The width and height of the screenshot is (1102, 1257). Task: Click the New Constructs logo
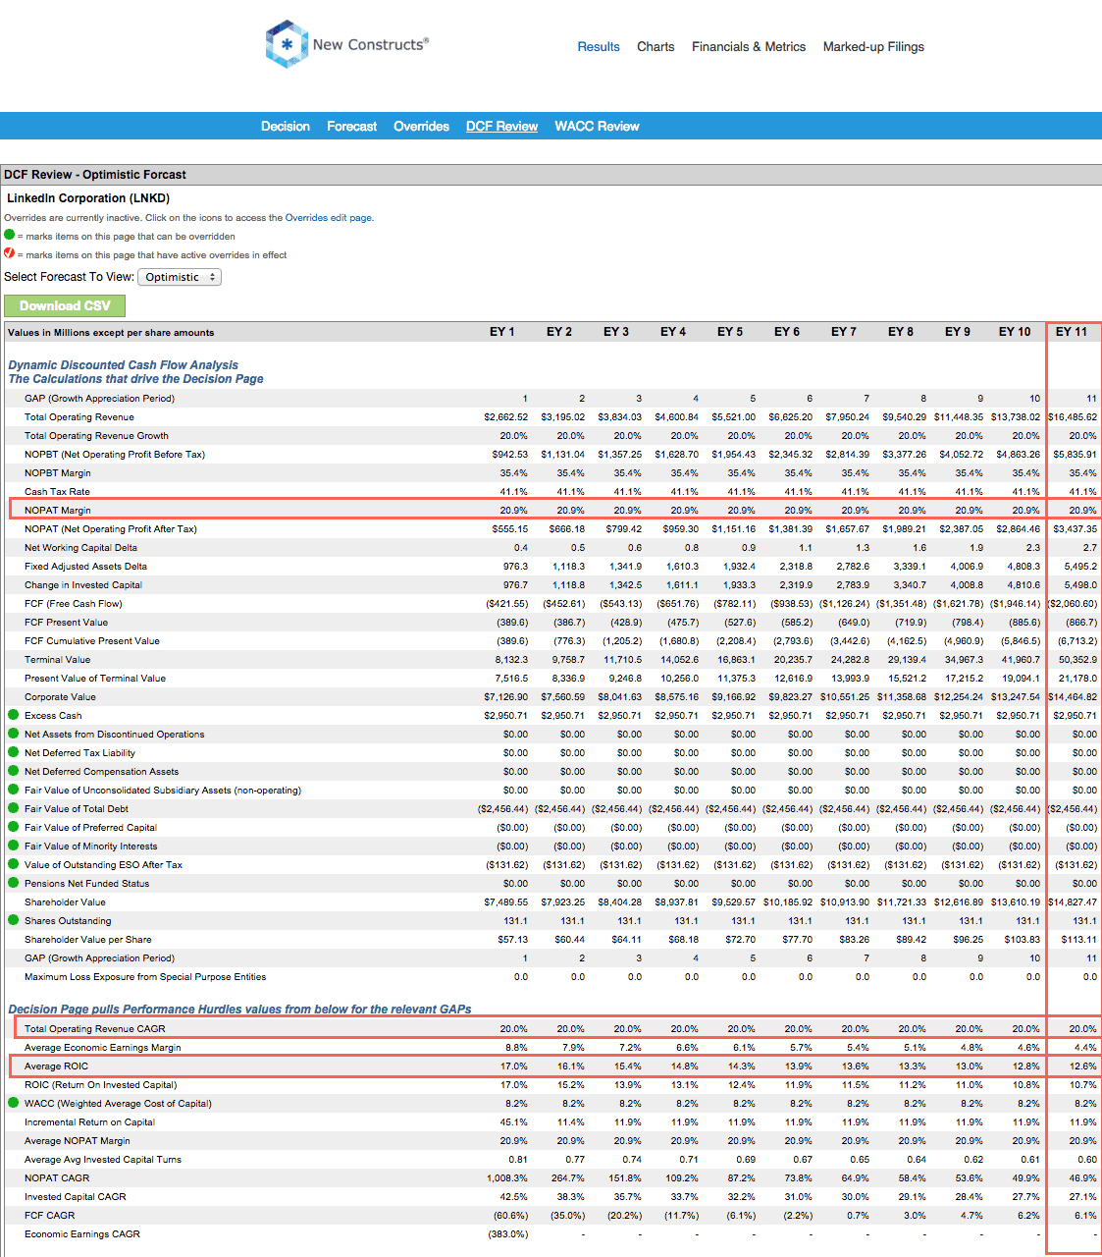[x=346, y=44]
